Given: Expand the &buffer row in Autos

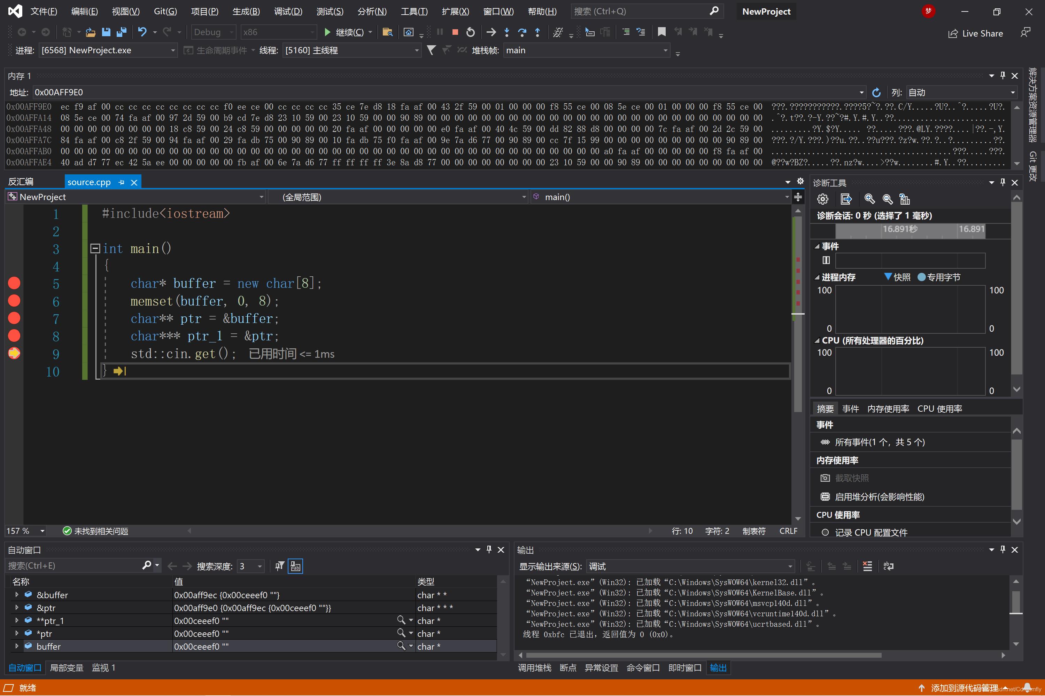Looking at the screenshot, I should pos(17,594).
